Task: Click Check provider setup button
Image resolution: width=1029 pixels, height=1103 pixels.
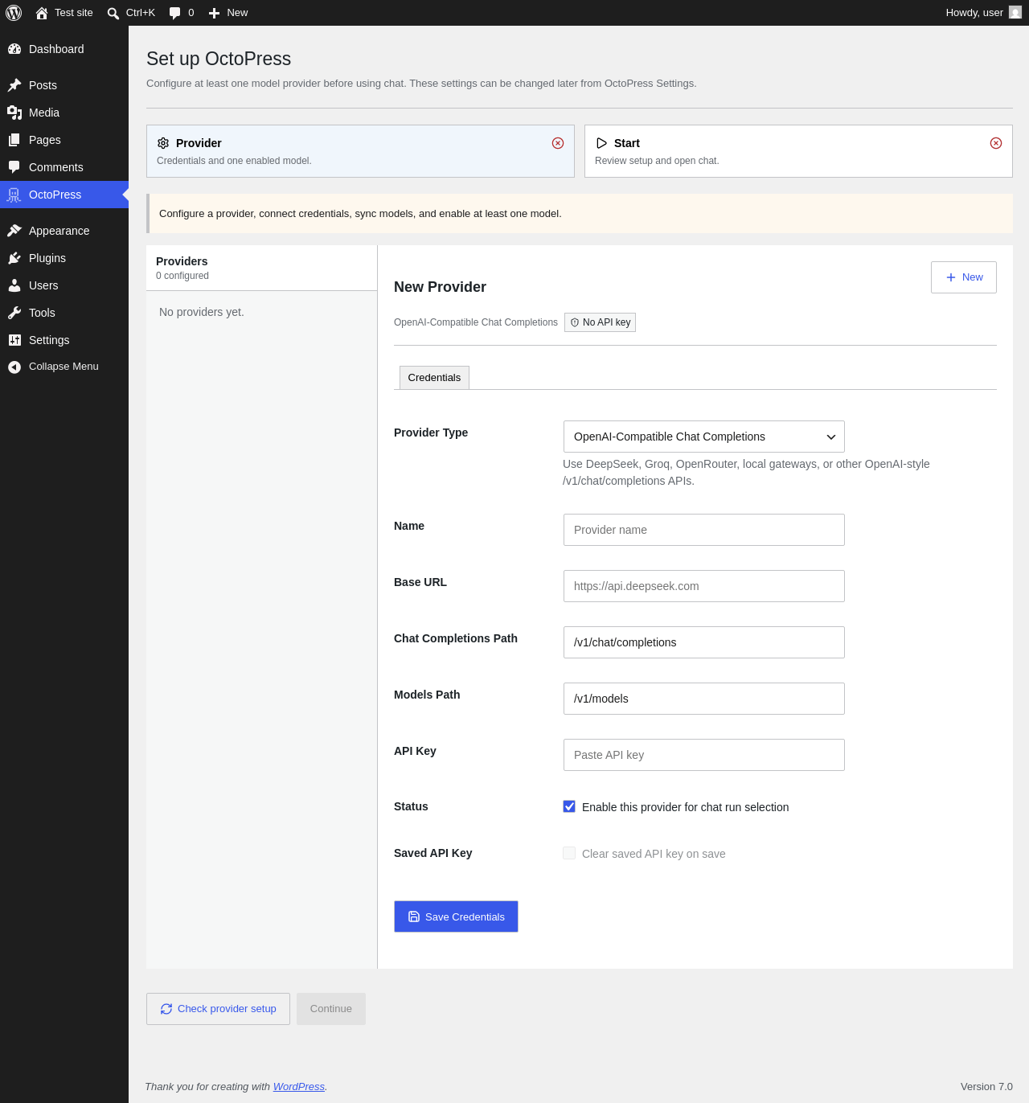Action: click(218, 1009)
